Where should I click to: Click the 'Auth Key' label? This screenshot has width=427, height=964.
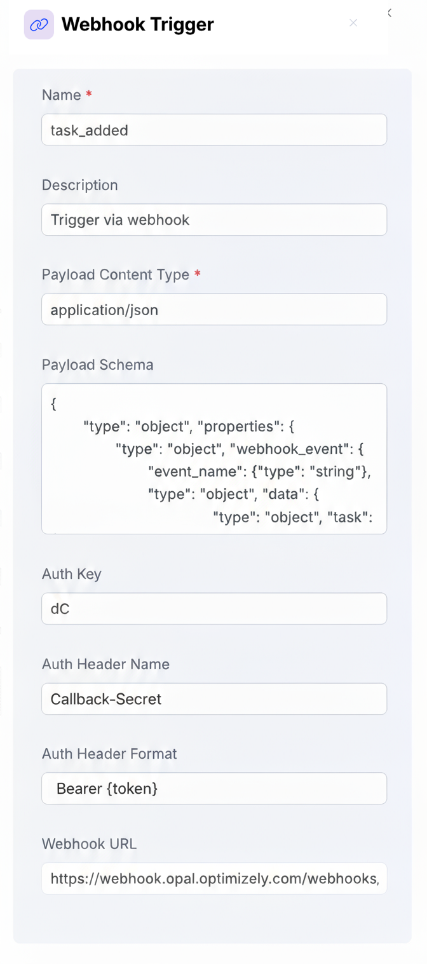coord(72,574)
